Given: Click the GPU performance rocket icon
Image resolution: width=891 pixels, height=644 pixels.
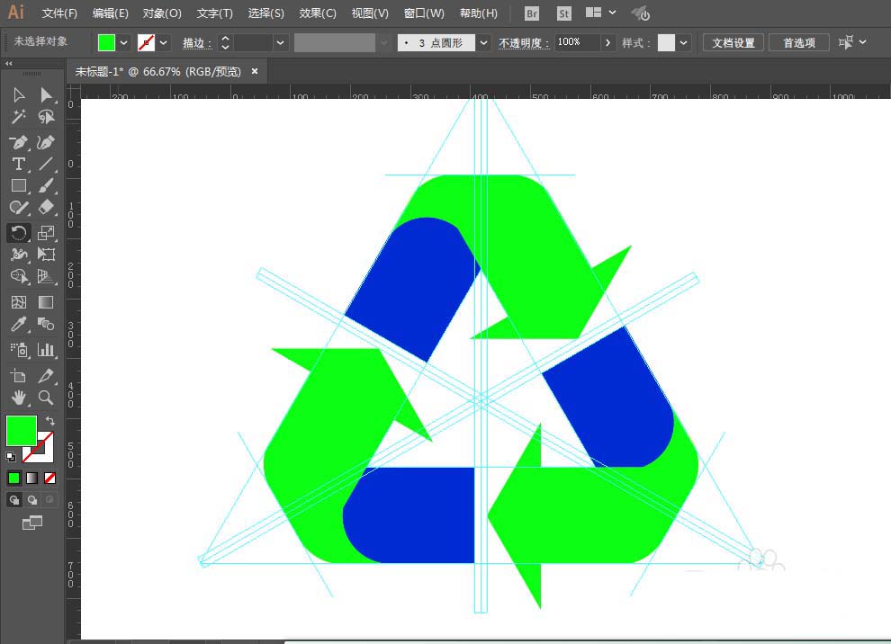Looking at the screenshot, I should pyautogui.click(x=641, y=13).
